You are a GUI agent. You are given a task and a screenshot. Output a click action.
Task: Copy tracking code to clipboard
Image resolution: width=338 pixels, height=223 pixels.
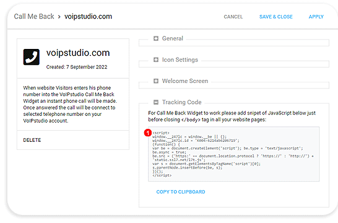tap(181, 192)
